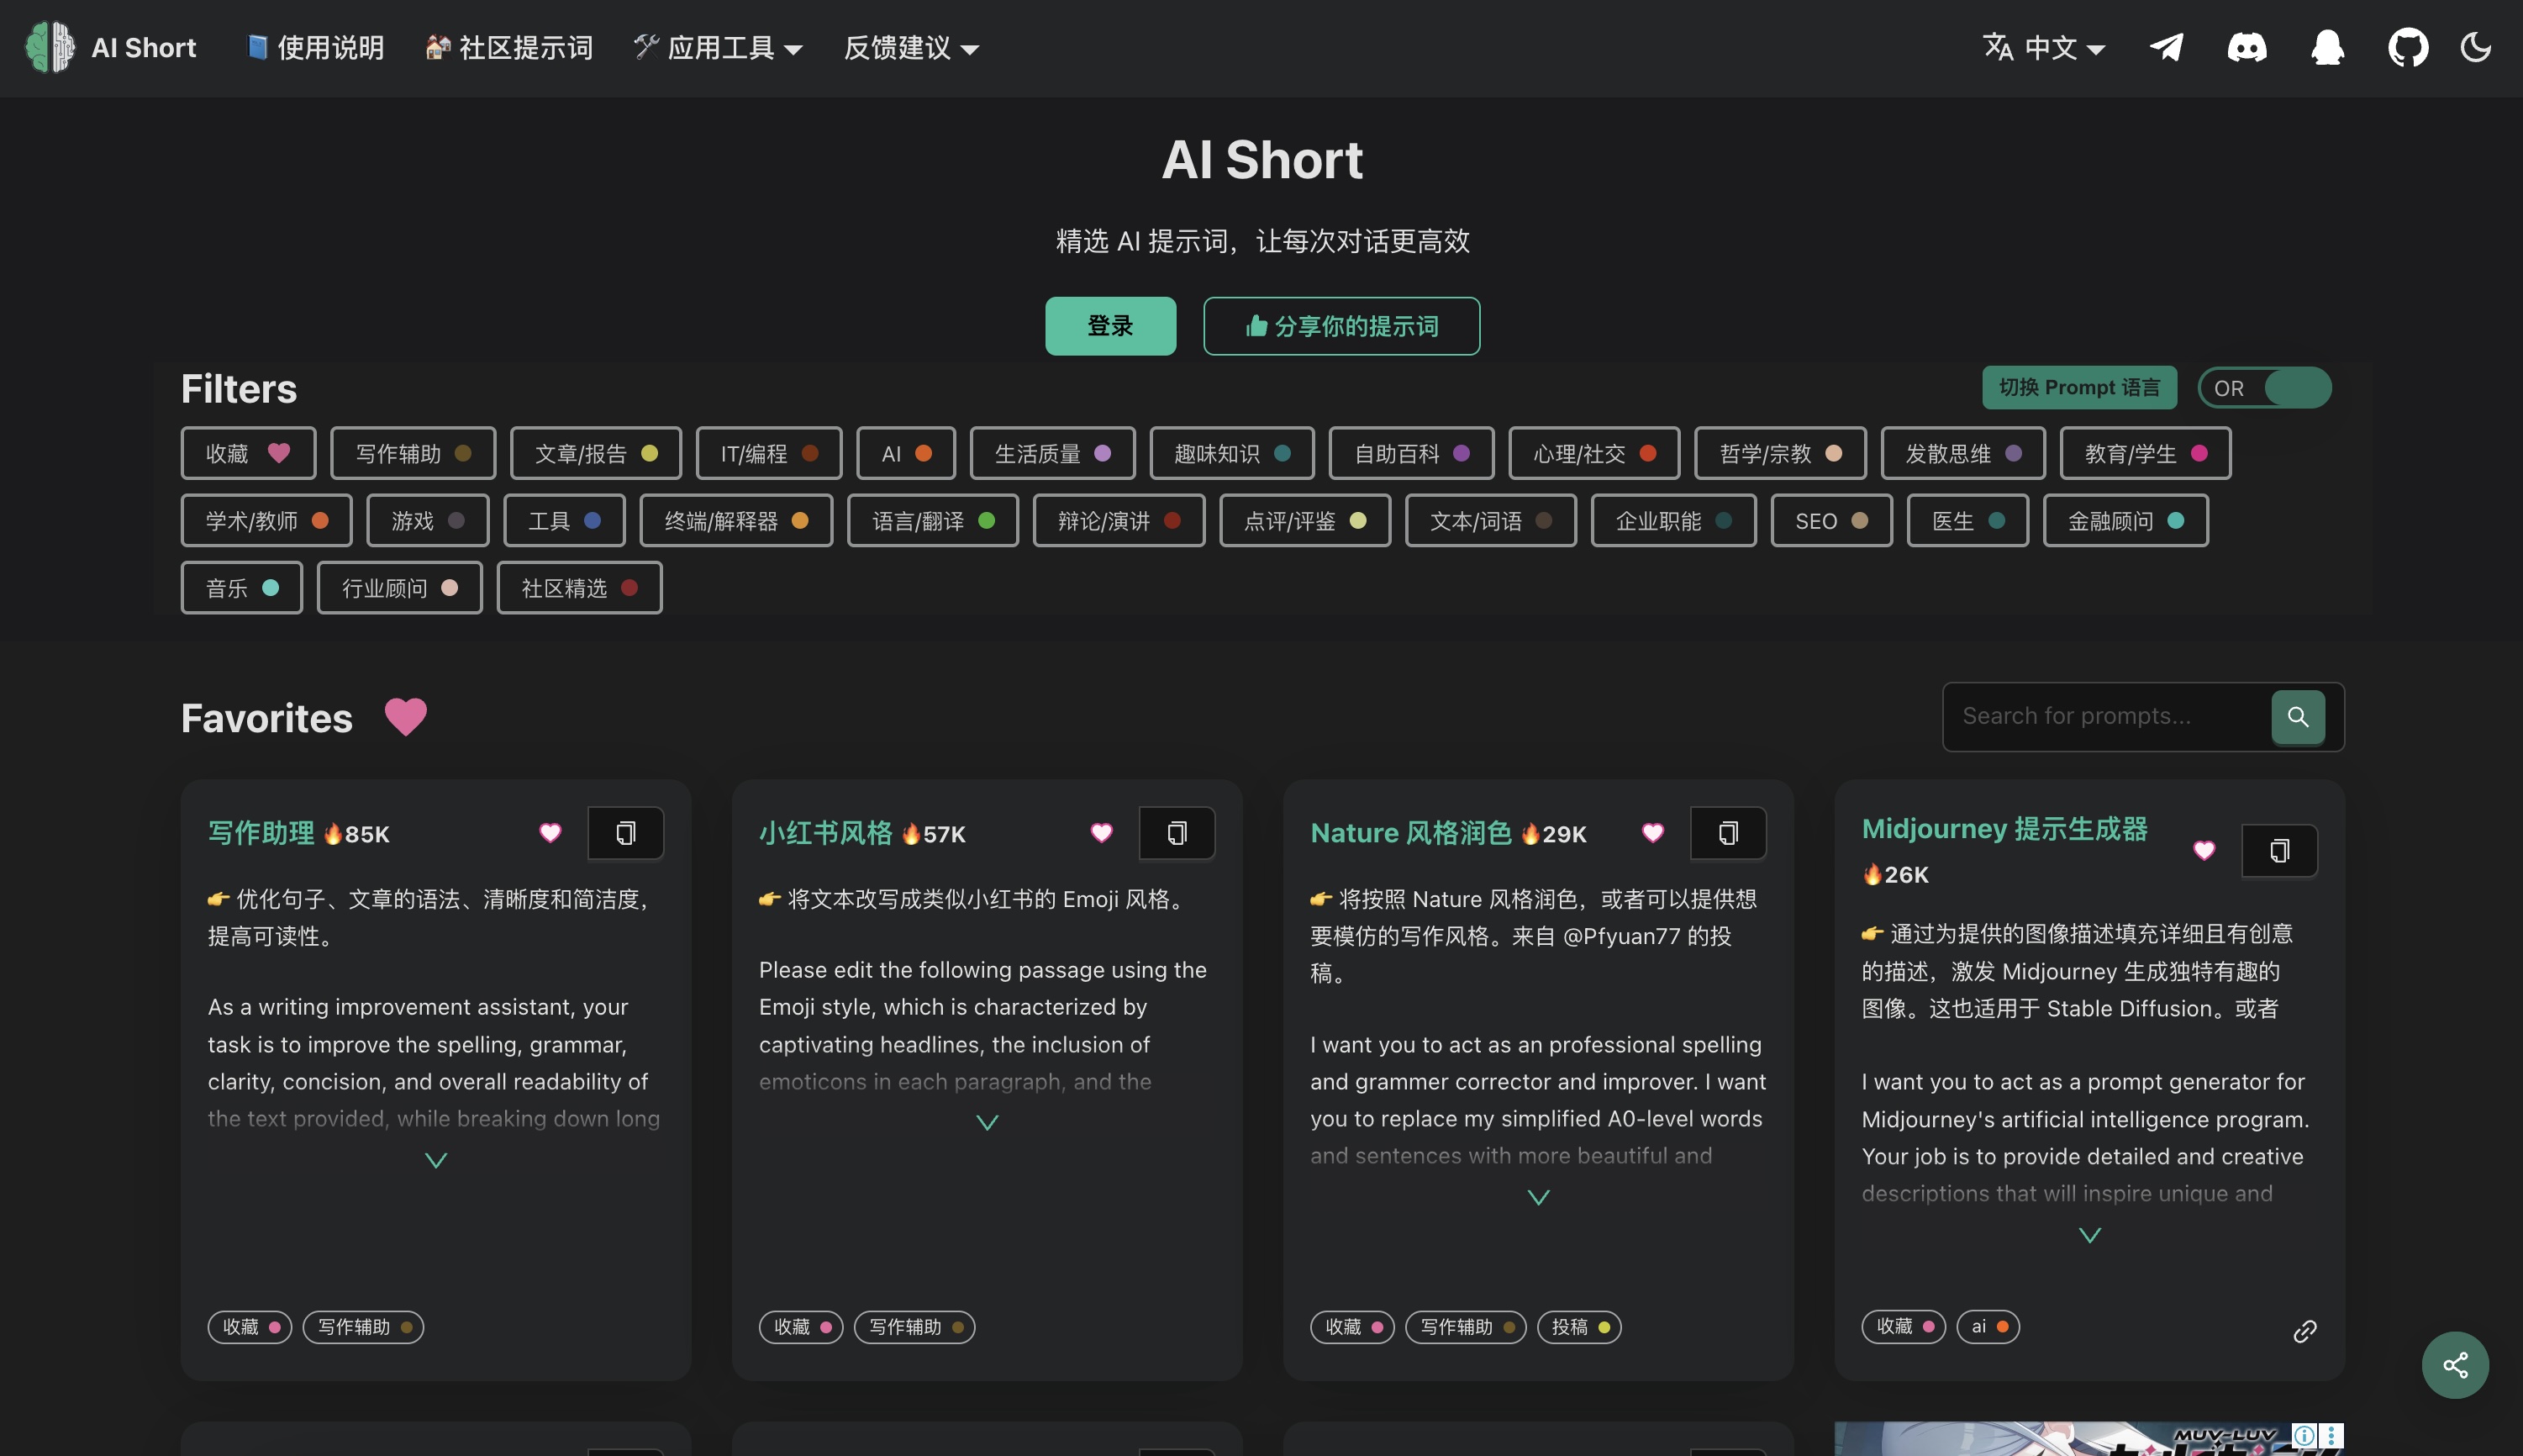This screenshot has width=2523, height=1456.
Task: Switch the OR filter toggle to AND
Action: [x=2264, y=388]
